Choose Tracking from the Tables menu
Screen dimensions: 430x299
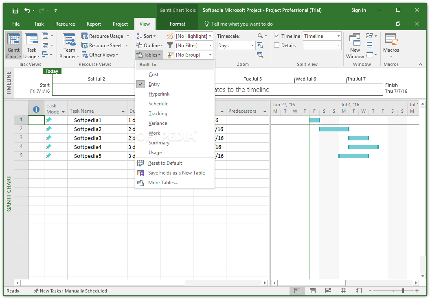158,113
